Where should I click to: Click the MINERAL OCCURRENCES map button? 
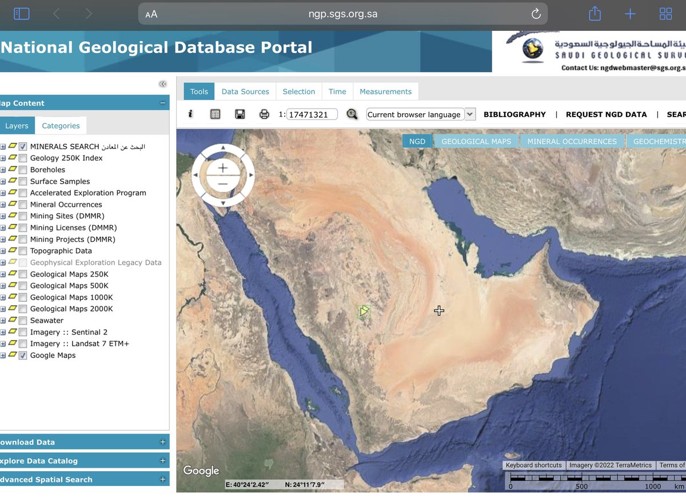pos(572,141)
